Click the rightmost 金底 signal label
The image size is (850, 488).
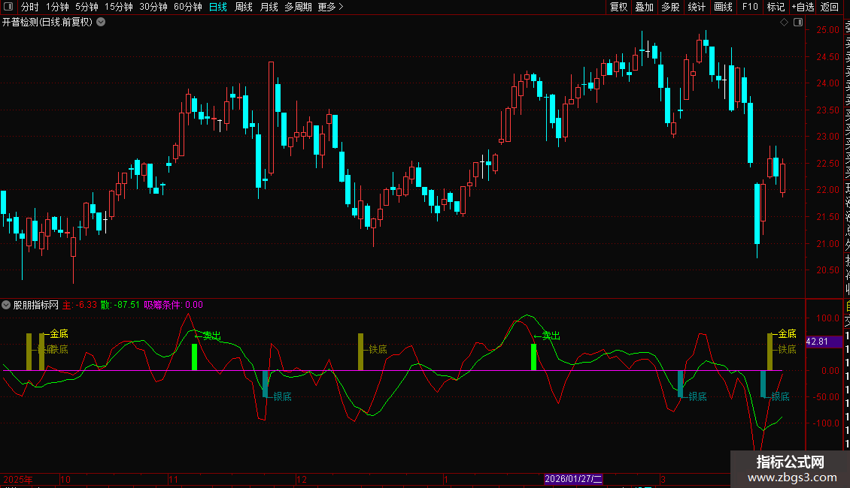(787, 334)
